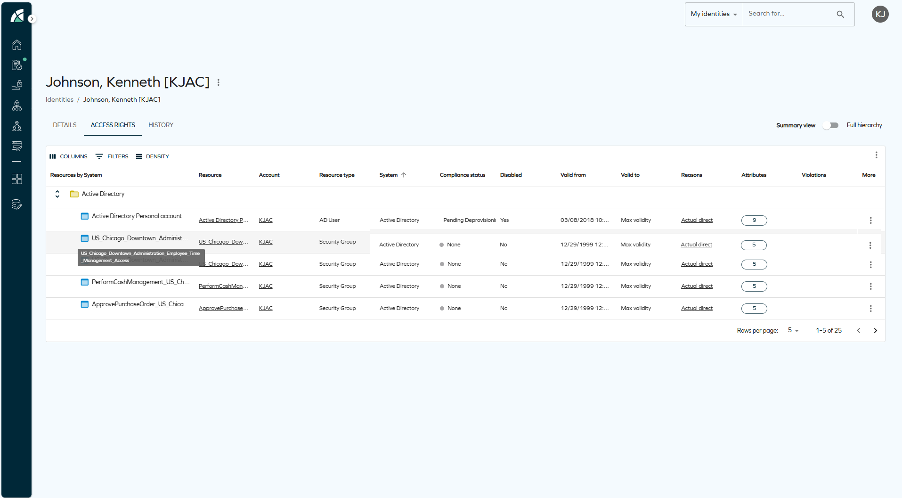902x498 pixels.
Task: Click attributes badge 5 in PerformCashManagement row
Action: (x=754, y=286)
